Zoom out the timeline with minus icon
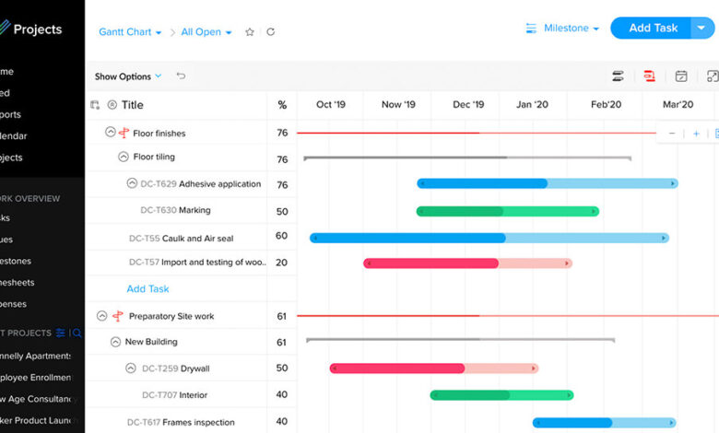 (672, 134)
